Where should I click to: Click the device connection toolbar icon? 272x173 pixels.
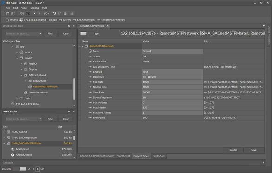tap(72, 13)
